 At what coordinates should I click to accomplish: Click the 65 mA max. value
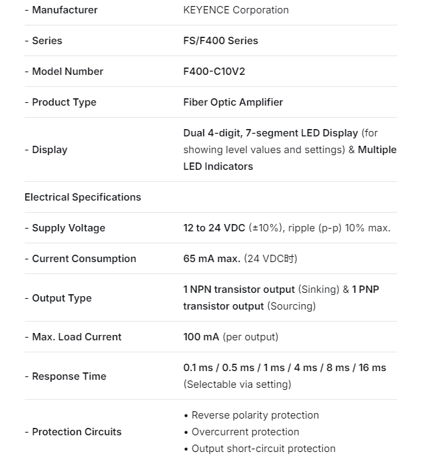[x=211, y=259]
